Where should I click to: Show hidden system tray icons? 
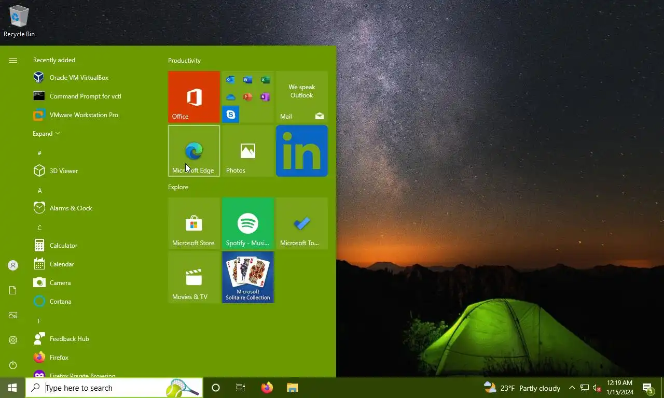[572, 388]
